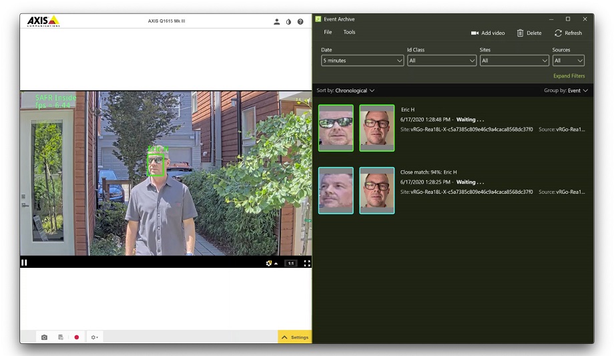Minimize the Event Archive window

coord(551,19)
